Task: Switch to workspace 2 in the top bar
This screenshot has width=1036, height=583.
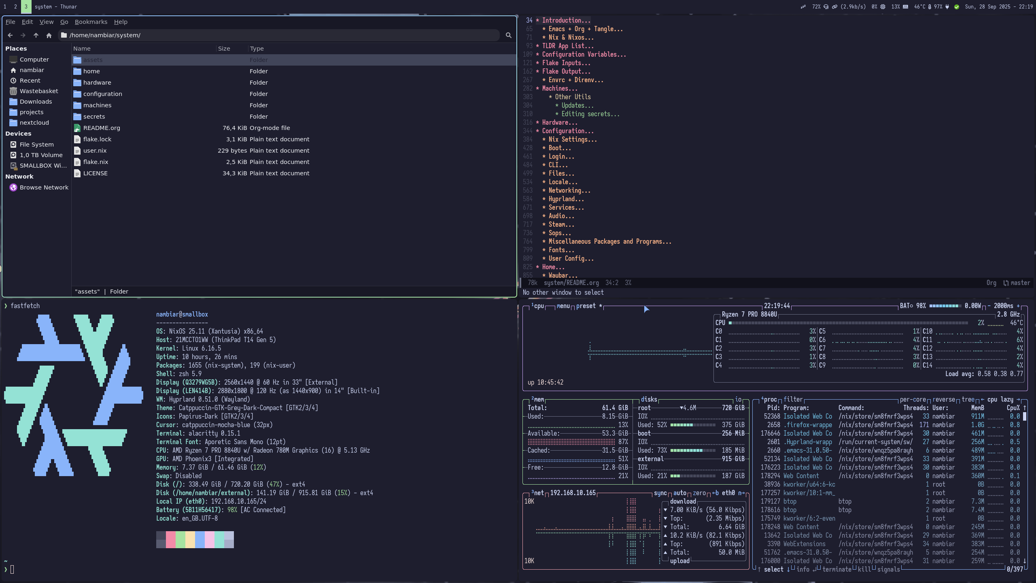Action: (x=15, y=7)
